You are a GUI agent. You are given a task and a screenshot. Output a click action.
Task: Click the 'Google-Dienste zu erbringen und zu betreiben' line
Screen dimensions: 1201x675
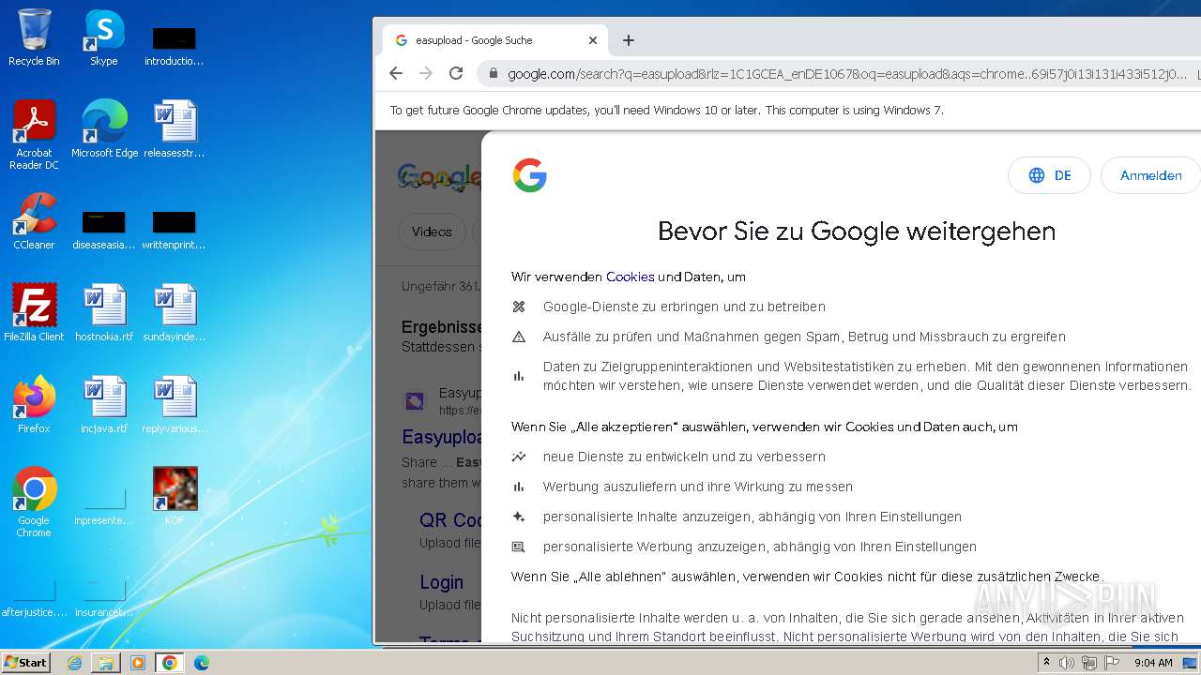tap(684, 307)
